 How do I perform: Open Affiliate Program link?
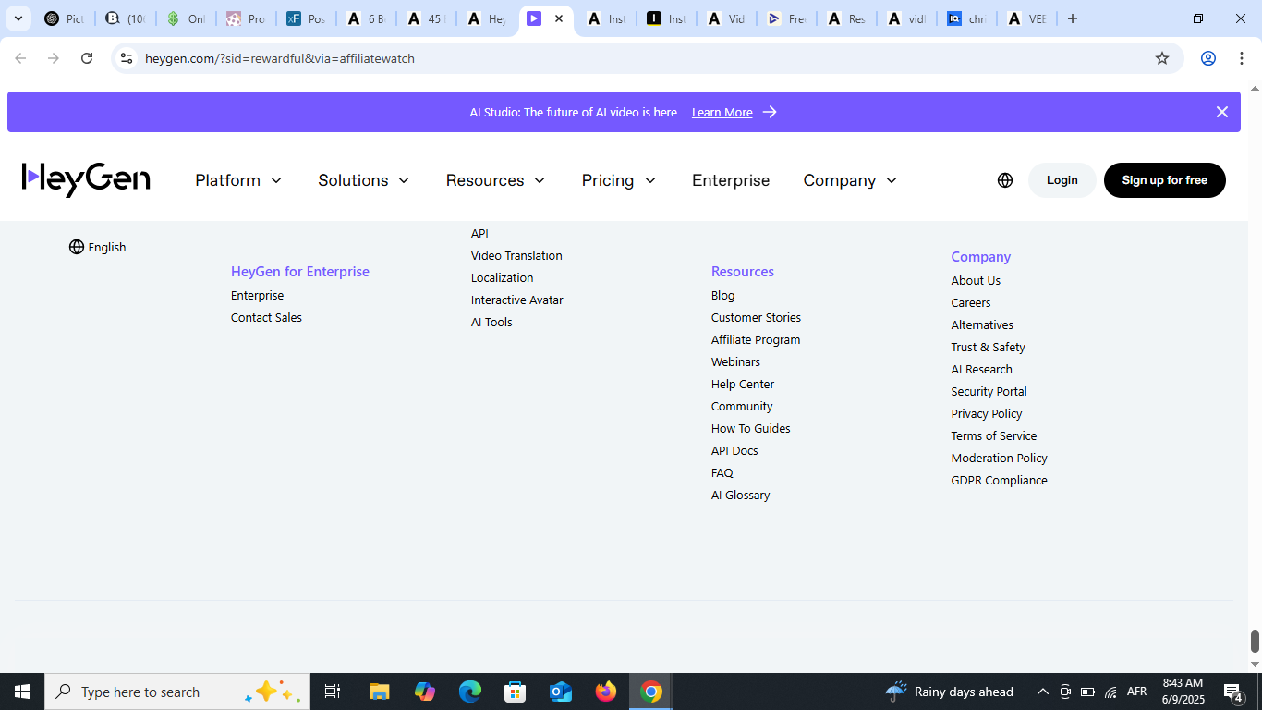coord(756,340)
